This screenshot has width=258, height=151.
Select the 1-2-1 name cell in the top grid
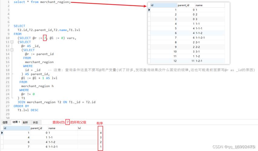coord(210,61)
